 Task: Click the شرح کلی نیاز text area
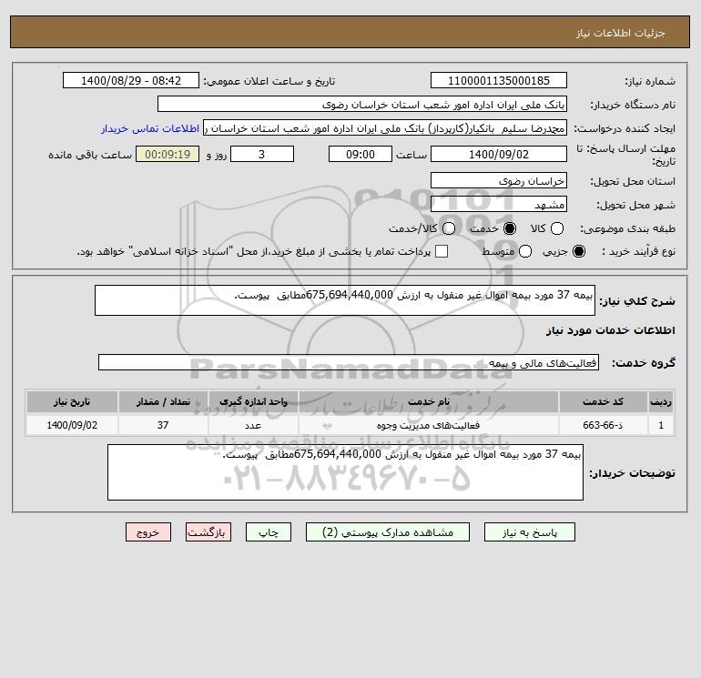345,300
